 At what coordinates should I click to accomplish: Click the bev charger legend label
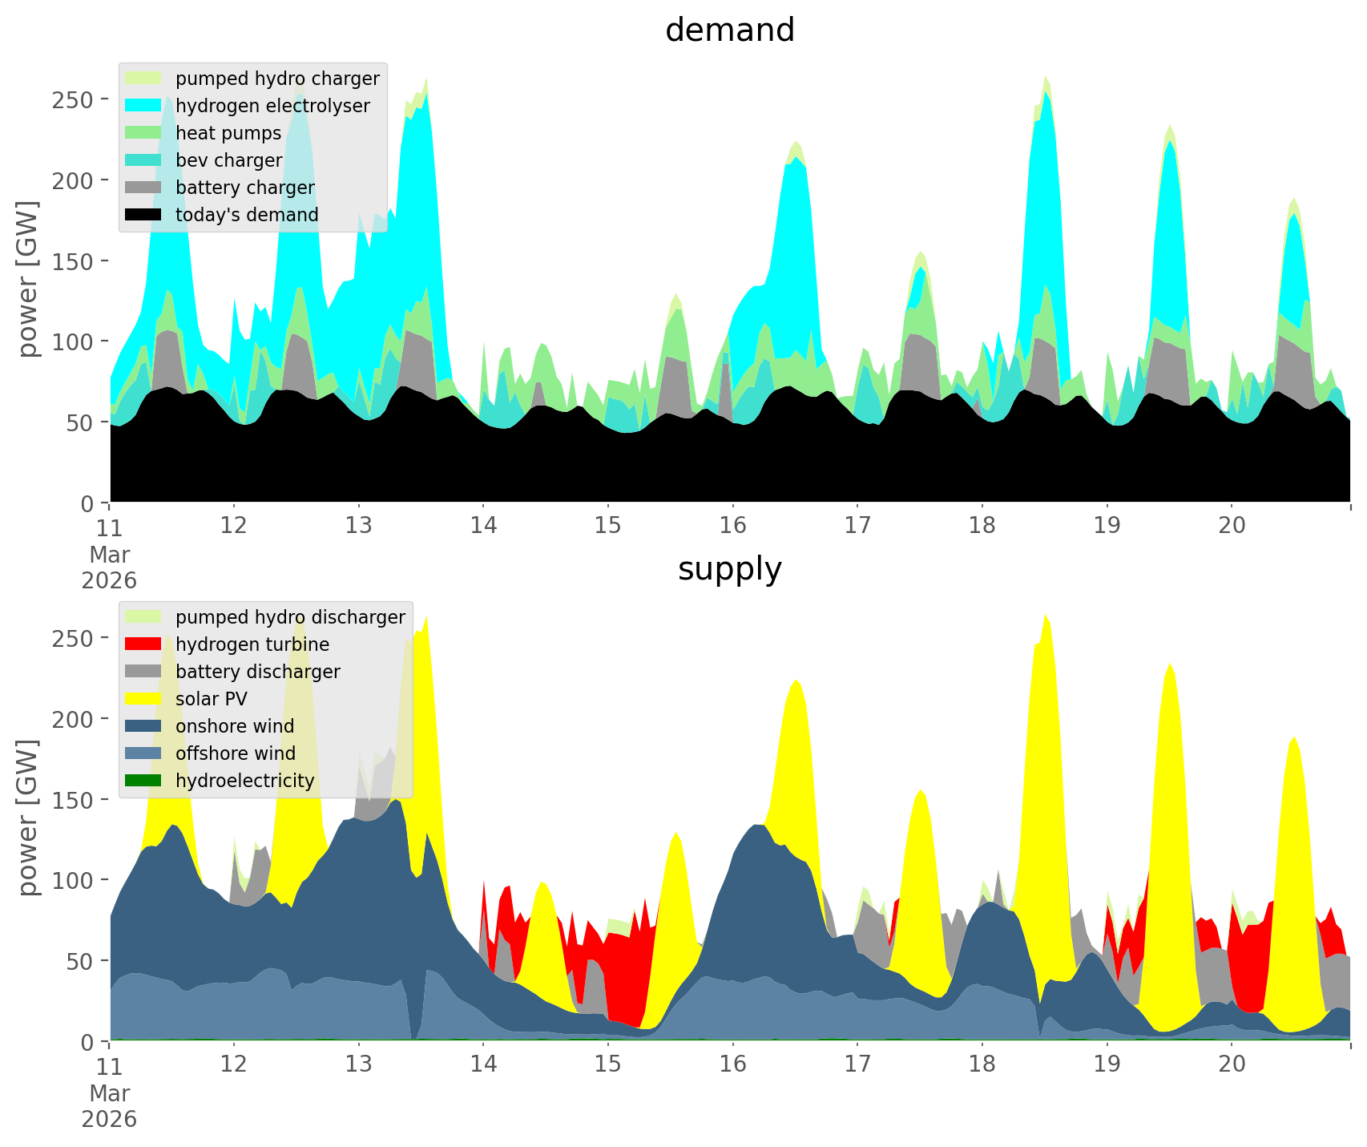point(228,160)
